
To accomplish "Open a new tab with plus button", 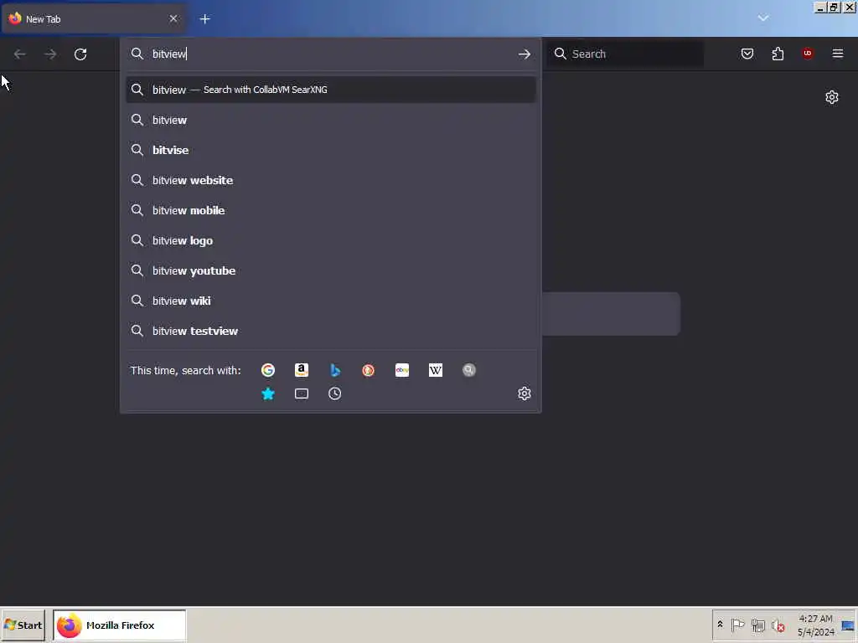I will point(205,19).
